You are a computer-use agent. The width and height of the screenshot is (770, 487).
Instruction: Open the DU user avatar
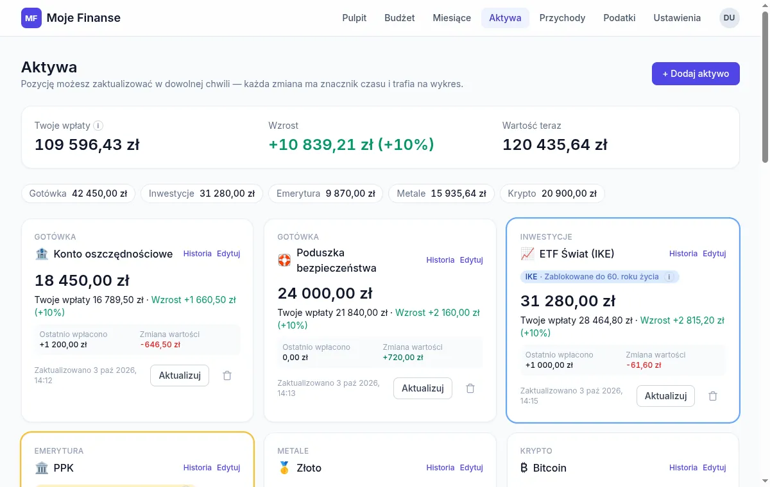click(x=730, y=18)
